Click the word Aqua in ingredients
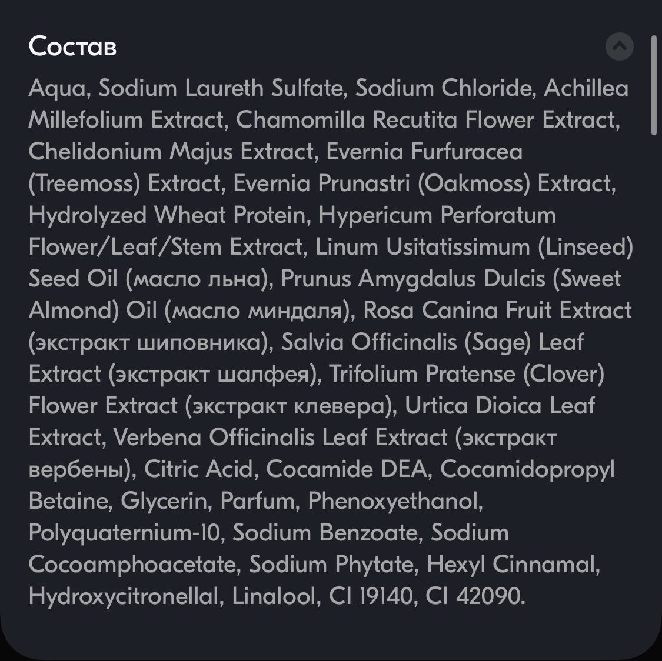Screen dimensions: 662x661 click(x=57, y=89)
